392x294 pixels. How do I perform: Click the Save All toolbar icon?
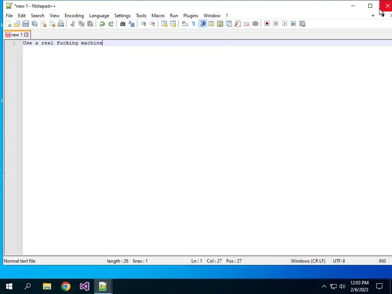point(34,24)
